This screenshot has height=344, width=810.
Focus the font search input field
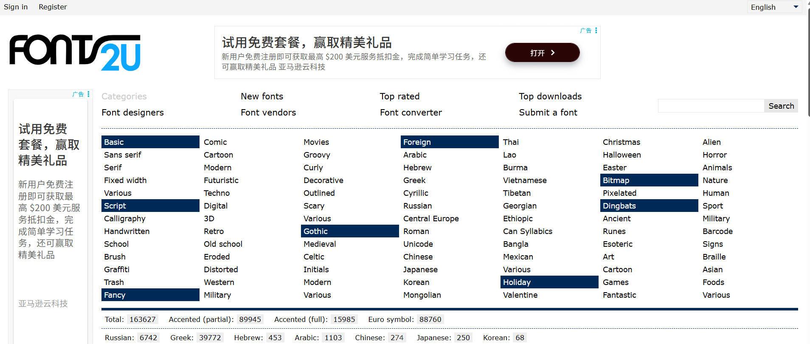(711, 106)
